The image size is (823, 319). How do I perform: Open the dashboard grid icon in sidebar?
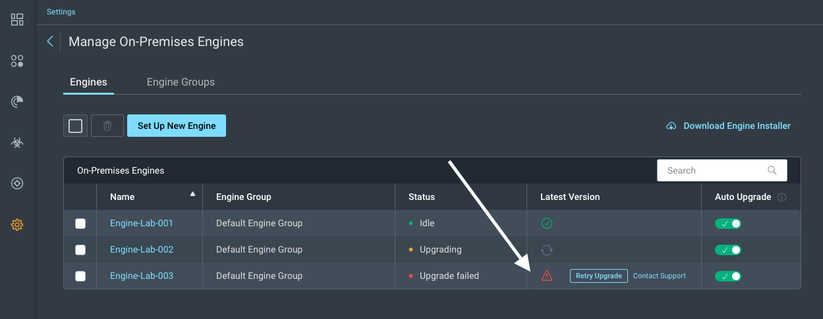tap(17, 20)
